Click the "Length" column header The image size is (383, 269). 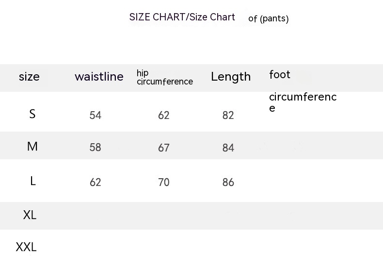(231, 77)
